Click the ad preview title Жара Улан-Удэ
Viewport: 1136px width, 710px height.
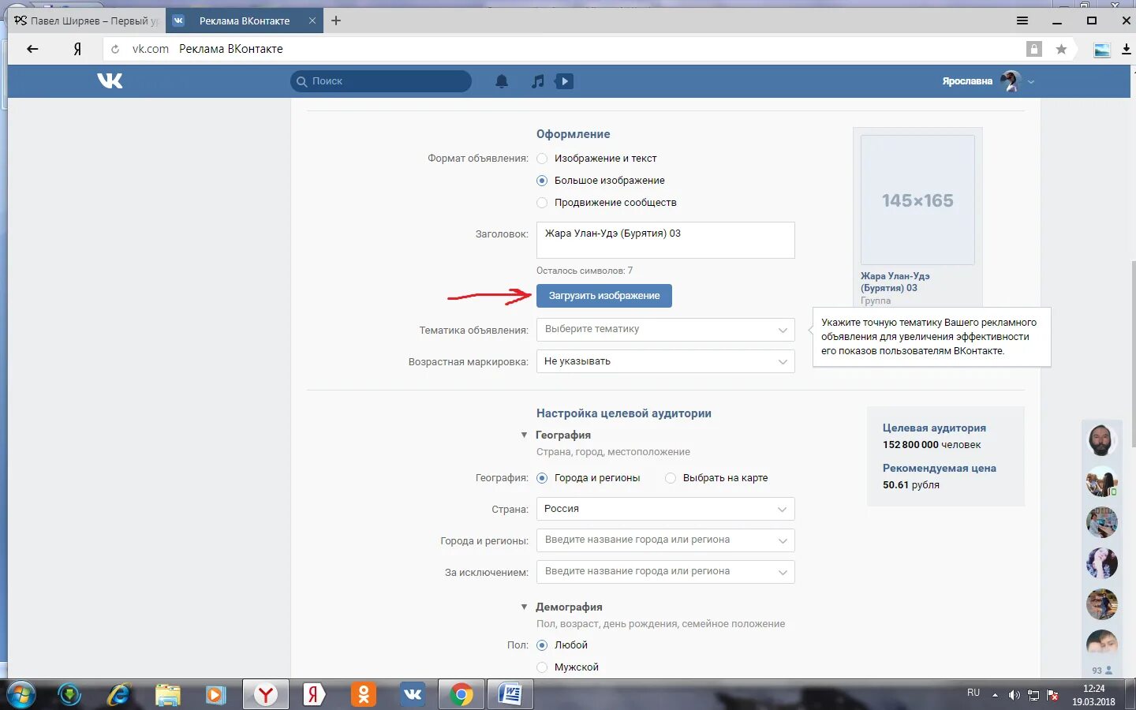[x=895, y=282]
